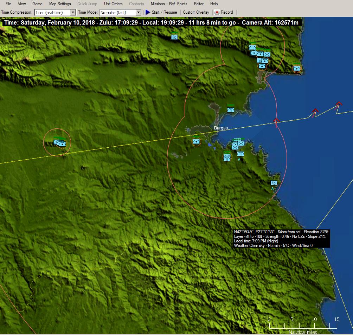Screen dimensions: 353x335
Task: Open the Unit Orders menu
Action: pyautogui.click(x=113, y=4)
